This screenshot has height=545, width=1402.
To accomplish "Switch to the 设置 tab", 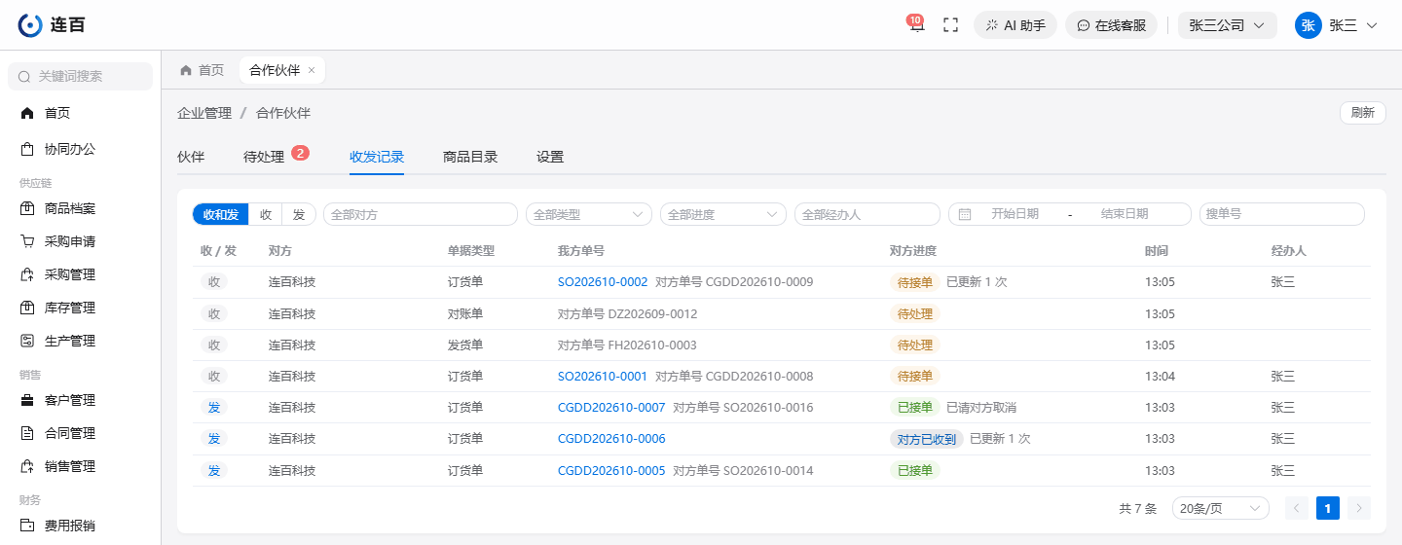I will point(550,157).
